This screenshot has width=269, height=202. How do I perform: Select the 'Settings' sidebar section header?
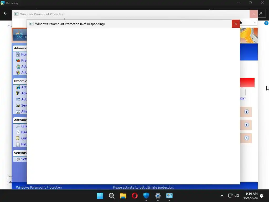tap(20, 153)
